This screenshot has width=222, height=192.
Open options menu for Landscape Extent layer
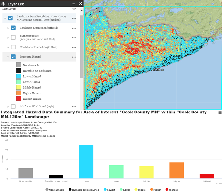click(74, 28)
